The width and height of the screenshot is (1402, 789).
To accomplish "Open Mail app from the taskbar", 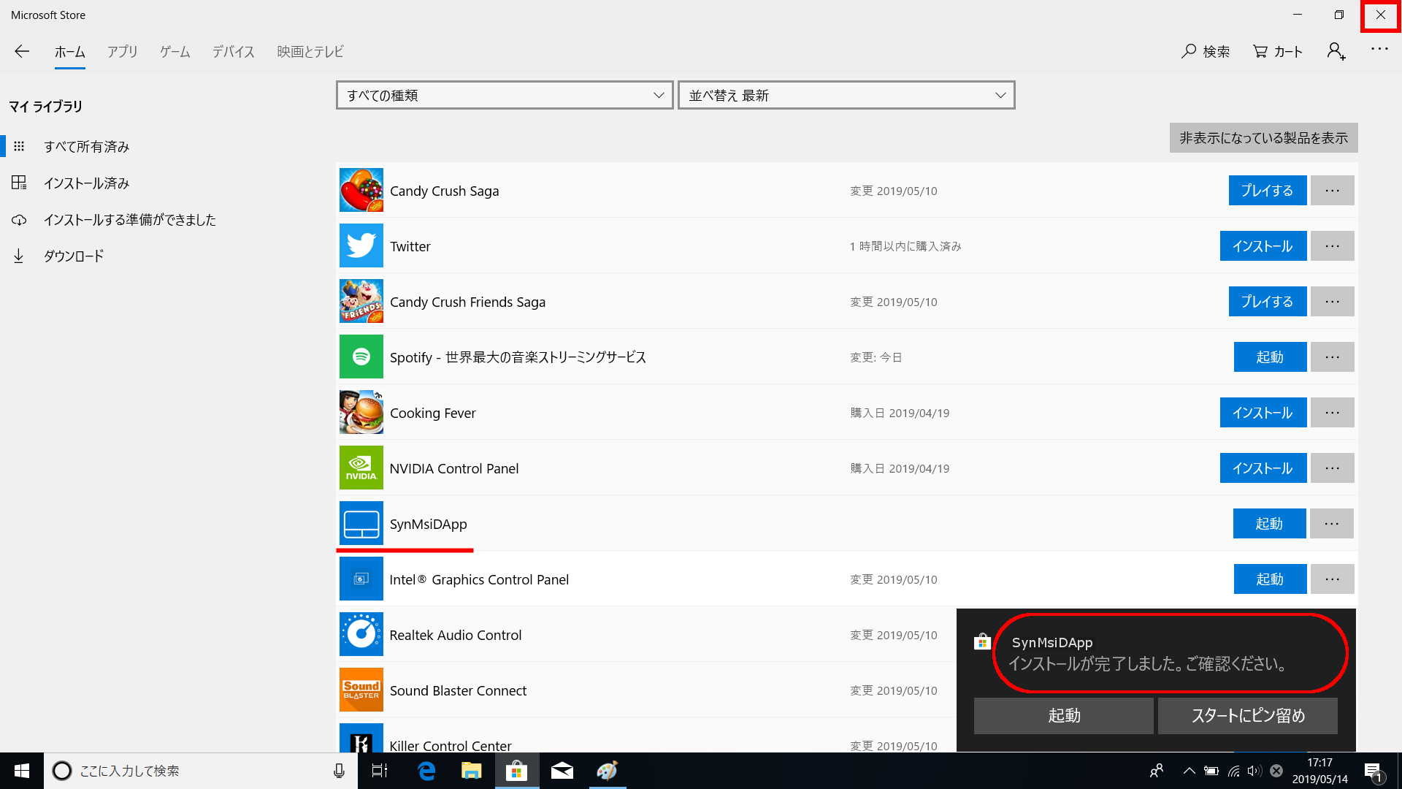I will (x=562, y=771).
